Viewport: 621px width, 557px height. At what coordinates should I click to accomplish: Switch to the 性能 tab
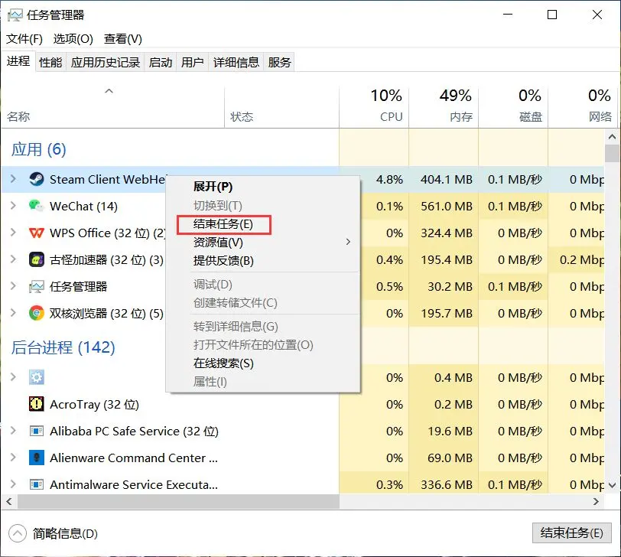click(50, 63)
